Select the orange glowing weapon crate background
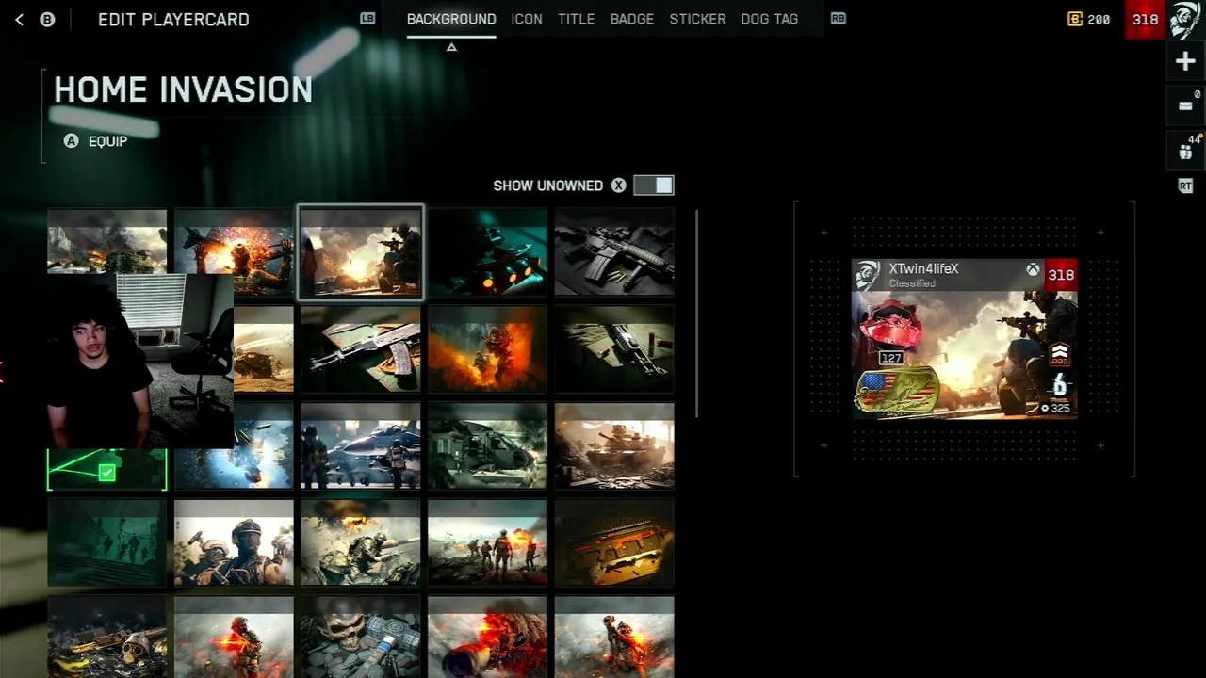 coord(614,543)
